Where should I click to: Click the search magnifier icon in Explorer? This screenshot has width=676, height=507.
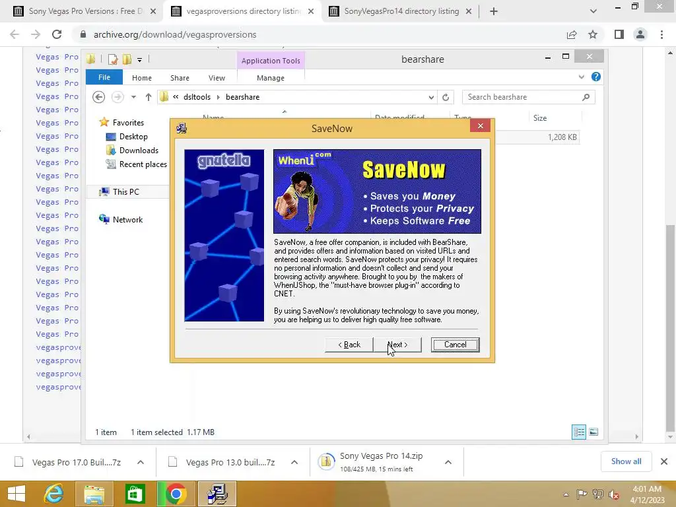[586, 97]
